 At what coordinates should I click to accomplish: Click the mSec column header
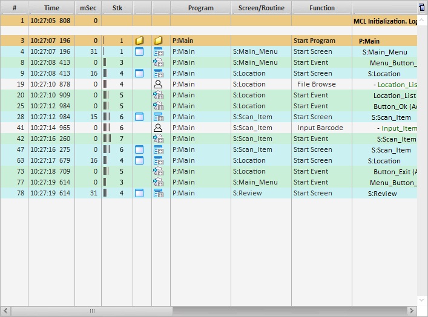[88, 8]
